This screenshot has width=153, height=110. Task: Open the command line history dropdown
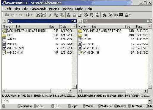[150, 101]
